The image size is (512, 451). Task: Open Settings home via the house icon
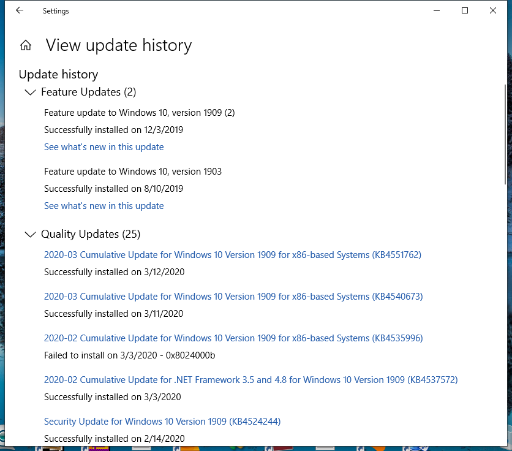pyautogui.click(x=26, y=45)
